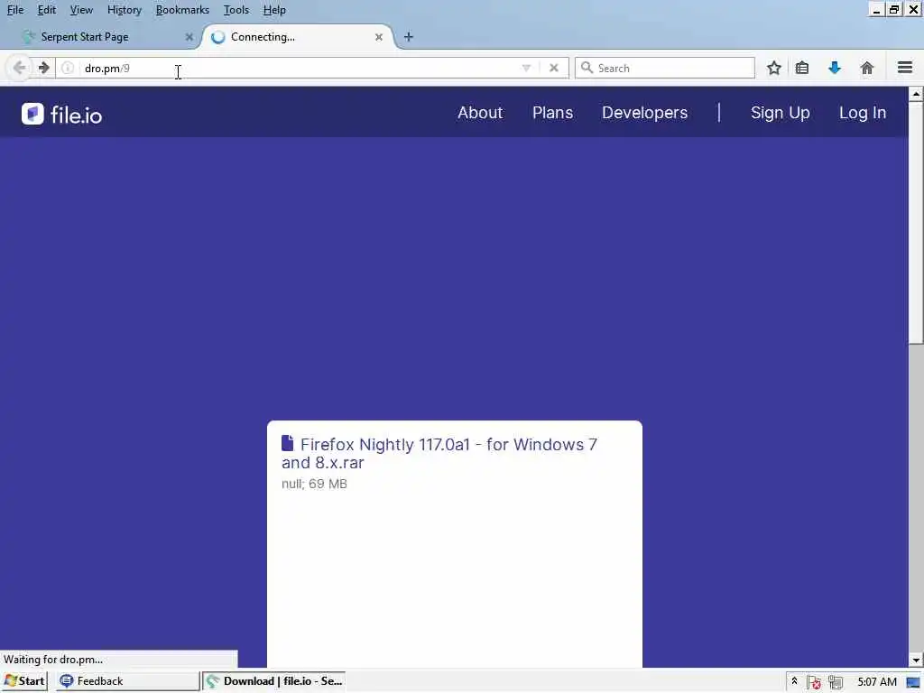This screenshot has height=693, width=924.
Task: Show bookmarks list icon
Action: click(801, 68)
